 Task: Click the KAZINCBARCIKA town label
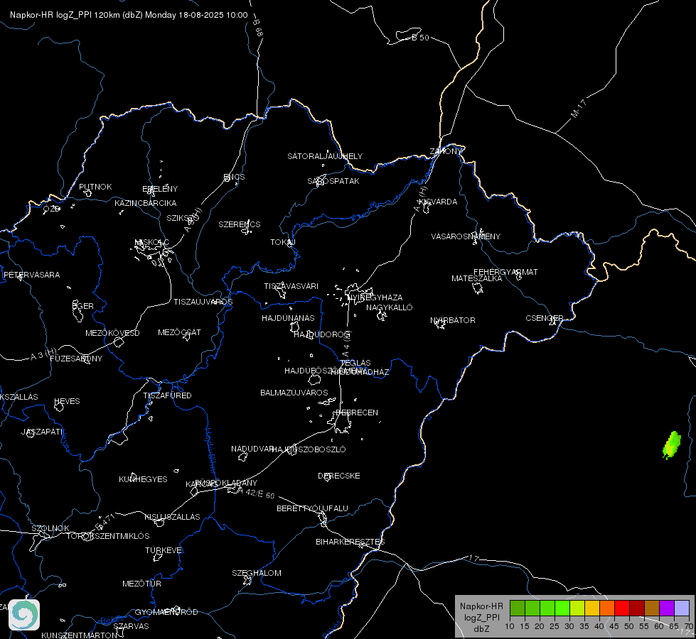pos(146,203)
